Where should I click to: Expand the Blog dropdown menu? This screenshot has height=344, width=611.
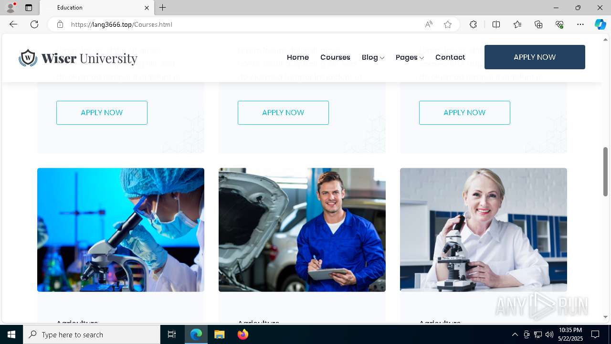tap(373, 57)
